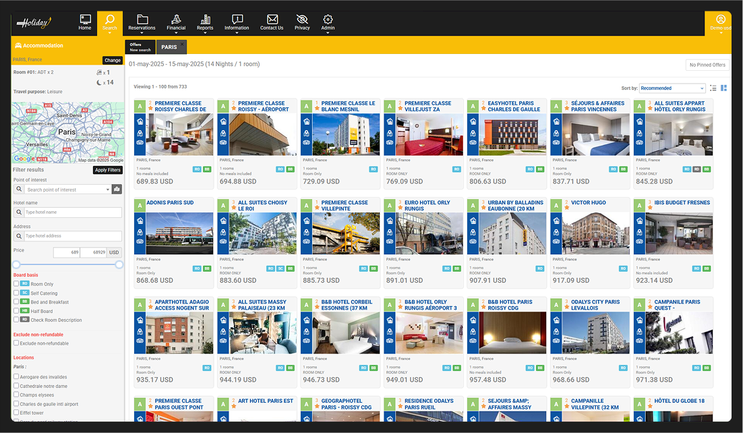Open the Demo usd account dropdown
743x433 pixels.
click(x=720, y=23)
